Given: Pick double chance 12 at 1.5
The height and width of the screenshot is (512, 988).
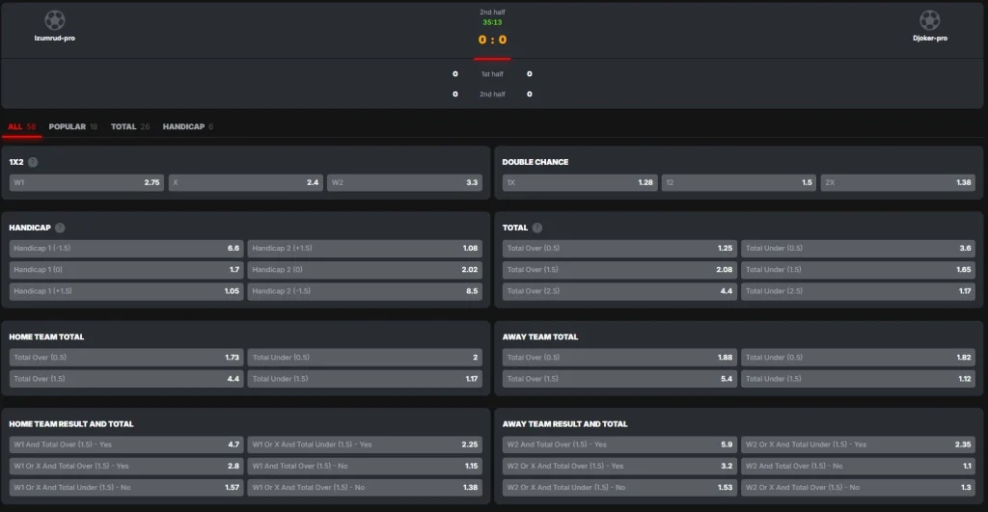Looking at the screenshot, I should 738,182.
